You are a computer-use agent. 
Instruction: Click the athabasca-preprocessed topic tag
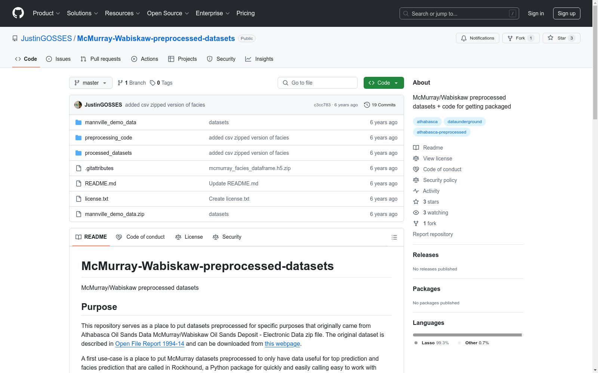pyautogui.click(x=441, y=132)
